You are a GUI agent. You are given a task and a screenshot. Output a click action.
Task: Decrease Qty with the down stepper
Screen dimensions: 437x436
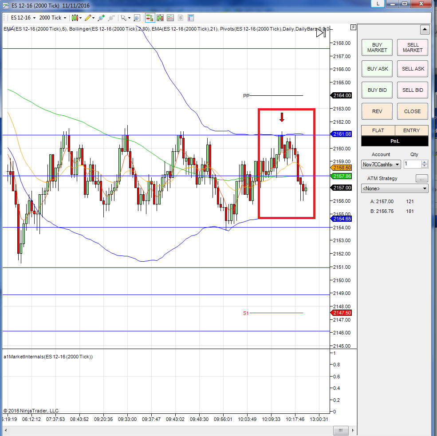(425, 166)
